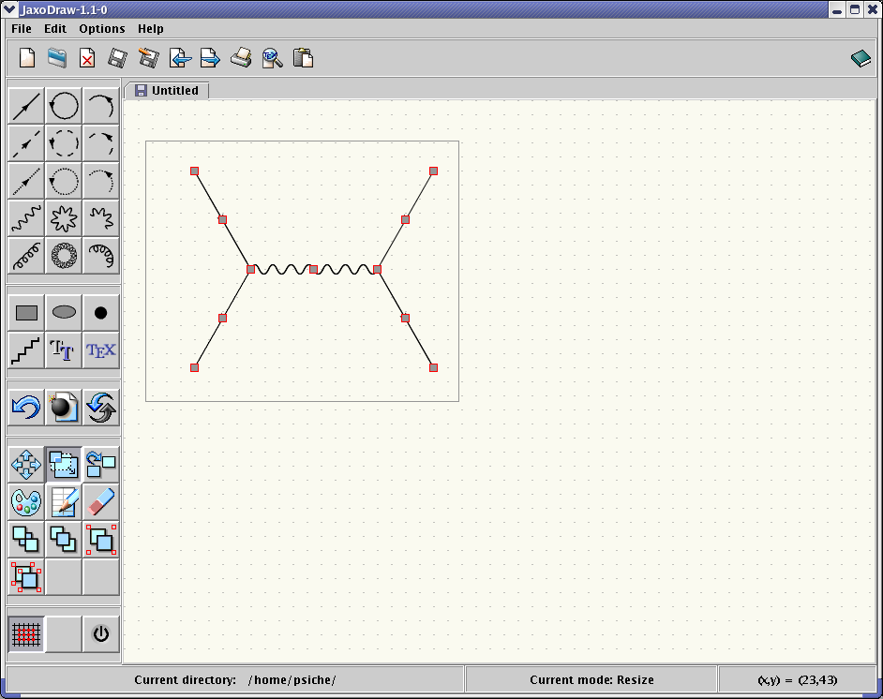Select the TeX label tool
This screenshot has width=883, height=699.
(x=101, y=350)
